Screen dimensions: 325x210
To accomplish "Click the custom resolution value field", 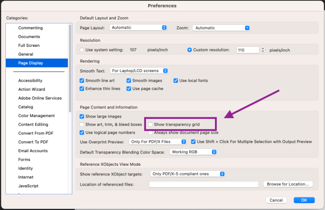I will [248, 50].
